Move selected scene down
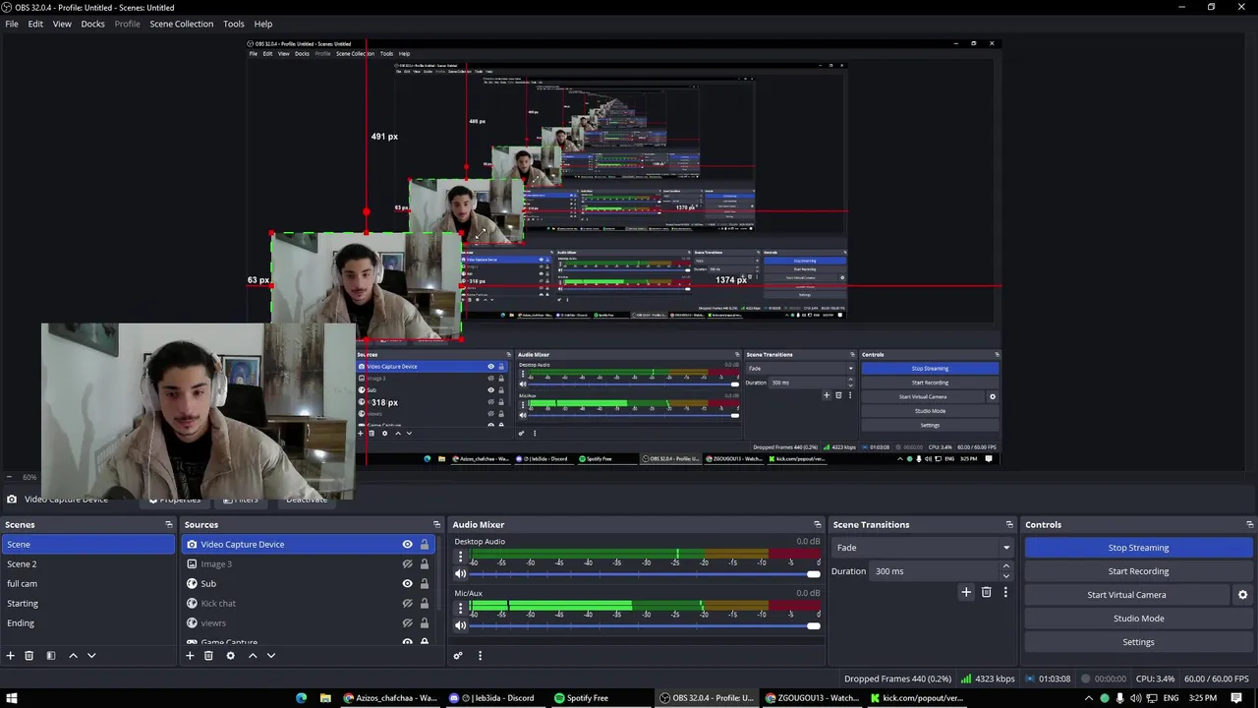 click(91, 656)
